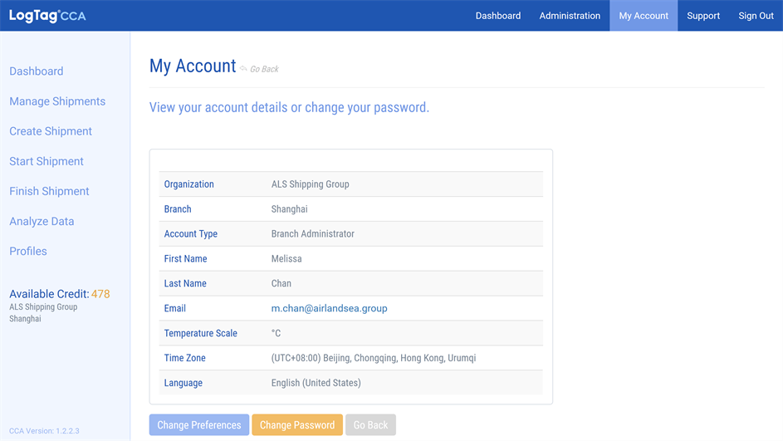Click the Available Credit 478 value
Image resolution: width=783 pixels, height=441 pixels.
pos(100,294)
